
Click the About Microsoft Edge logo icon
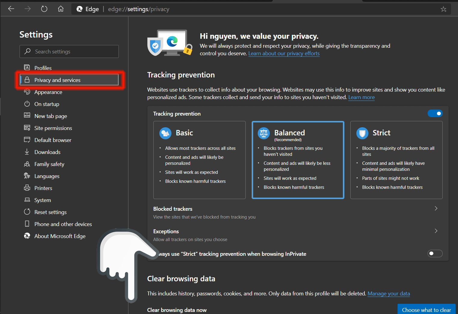point(27,236)
